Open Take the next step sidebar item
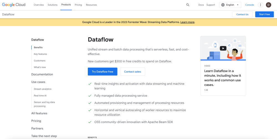The width and height of the screenshot is (277, 139). click(44, 136)
